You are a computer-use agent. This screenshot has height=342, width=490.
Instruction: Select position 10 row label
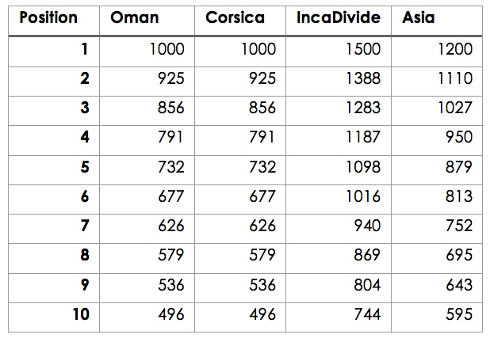[82, 314]
